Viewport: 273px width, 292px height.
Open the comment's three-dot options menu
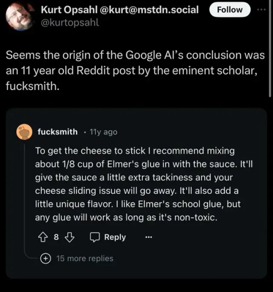coord(149,237)
